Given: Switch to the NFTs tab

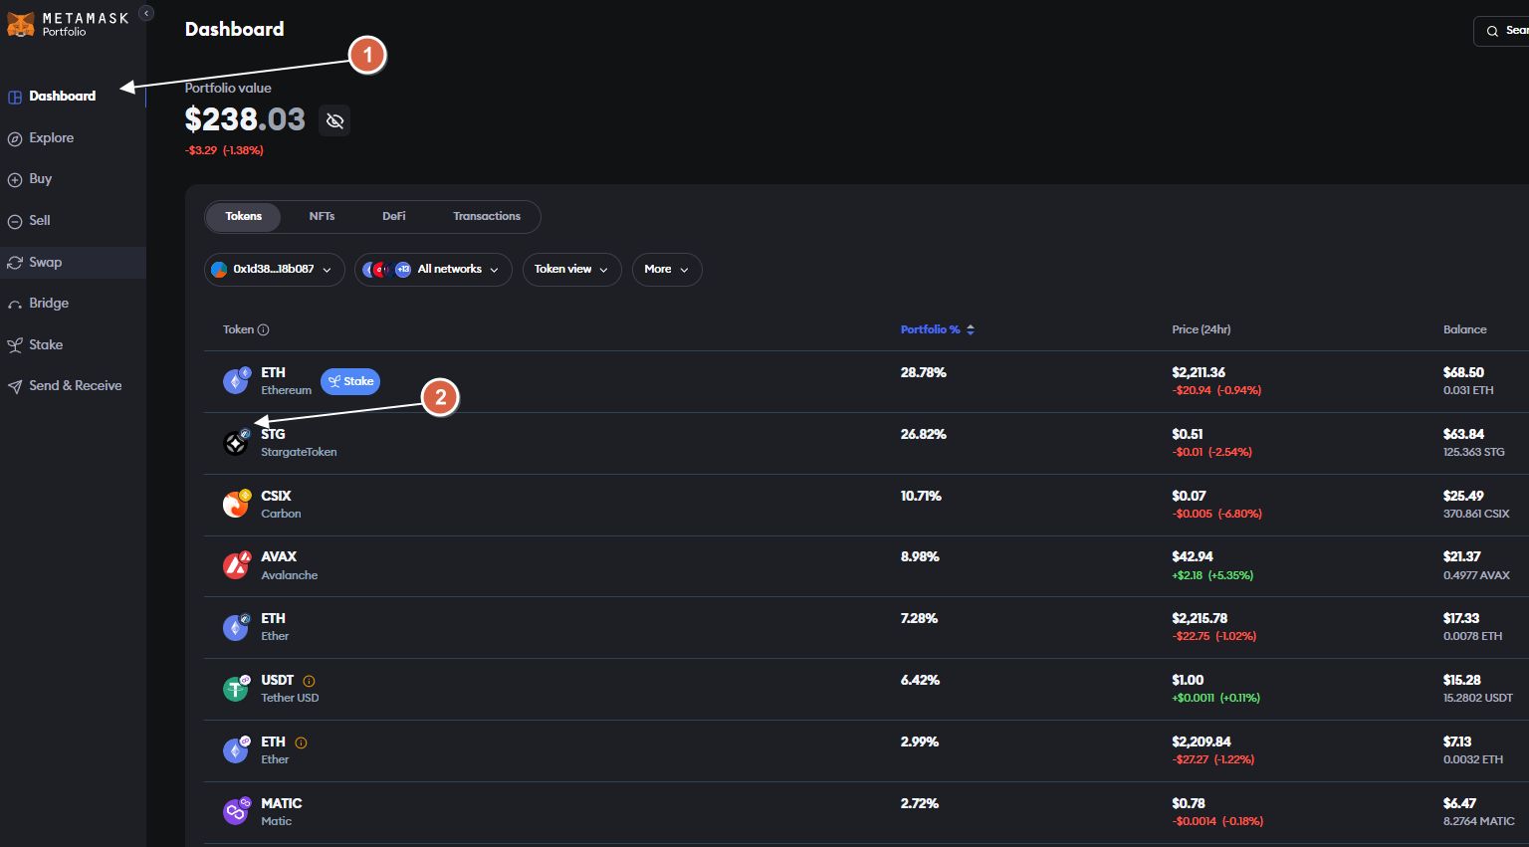Looking at the screenshot, I should [x=322, y=217].
